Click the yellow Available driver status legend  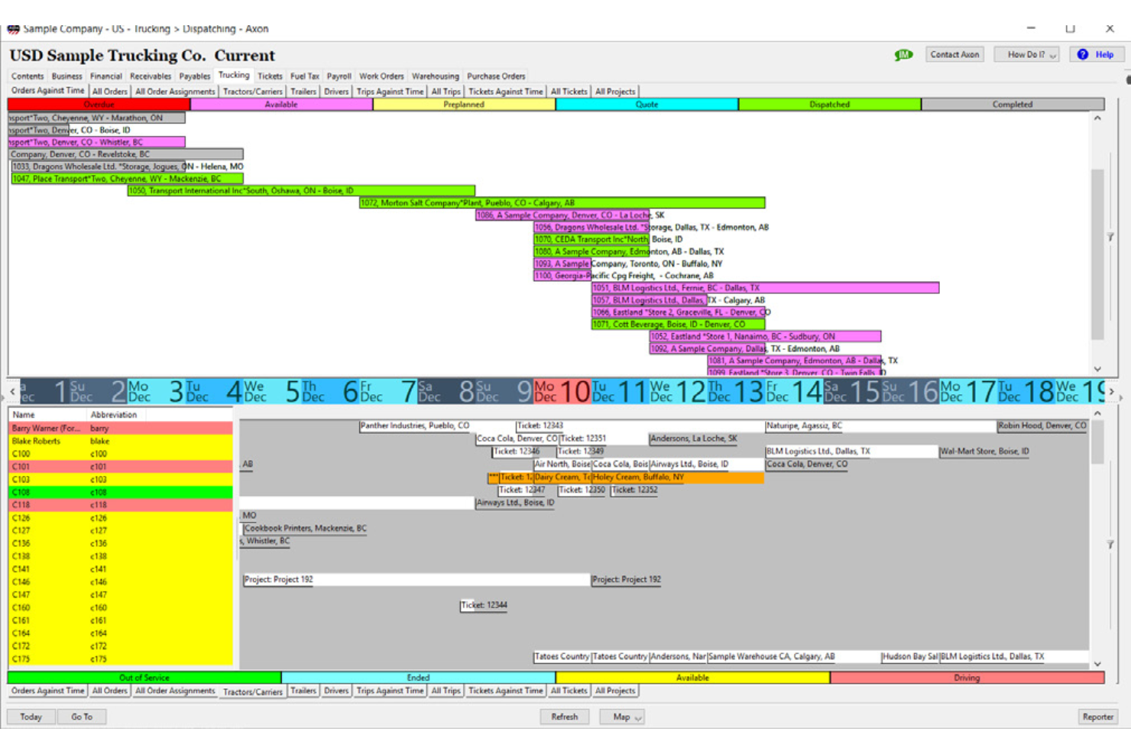(692, 678)
